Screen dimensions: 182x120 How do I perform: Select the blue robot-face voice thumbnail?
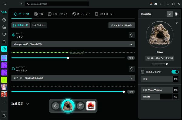coord(4,58)
